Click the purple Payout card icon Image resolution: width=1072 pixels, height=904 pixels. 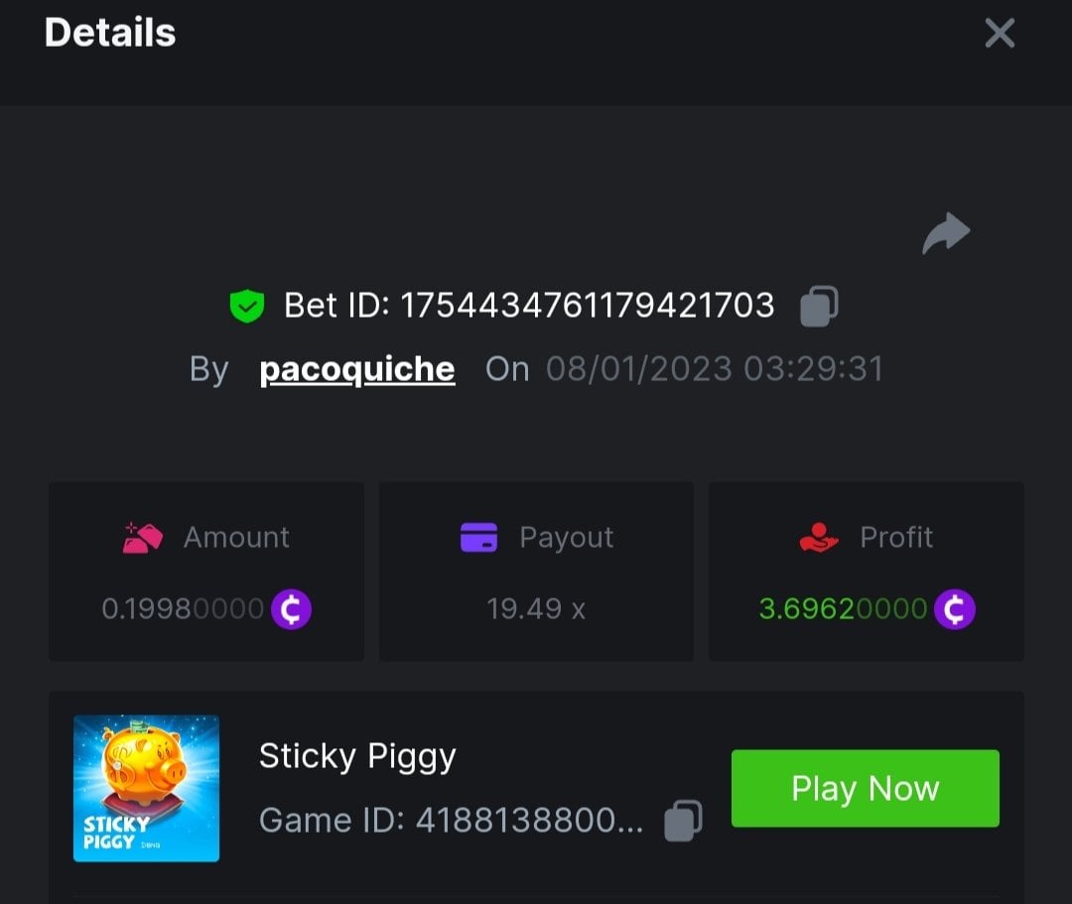click(478, 538)
